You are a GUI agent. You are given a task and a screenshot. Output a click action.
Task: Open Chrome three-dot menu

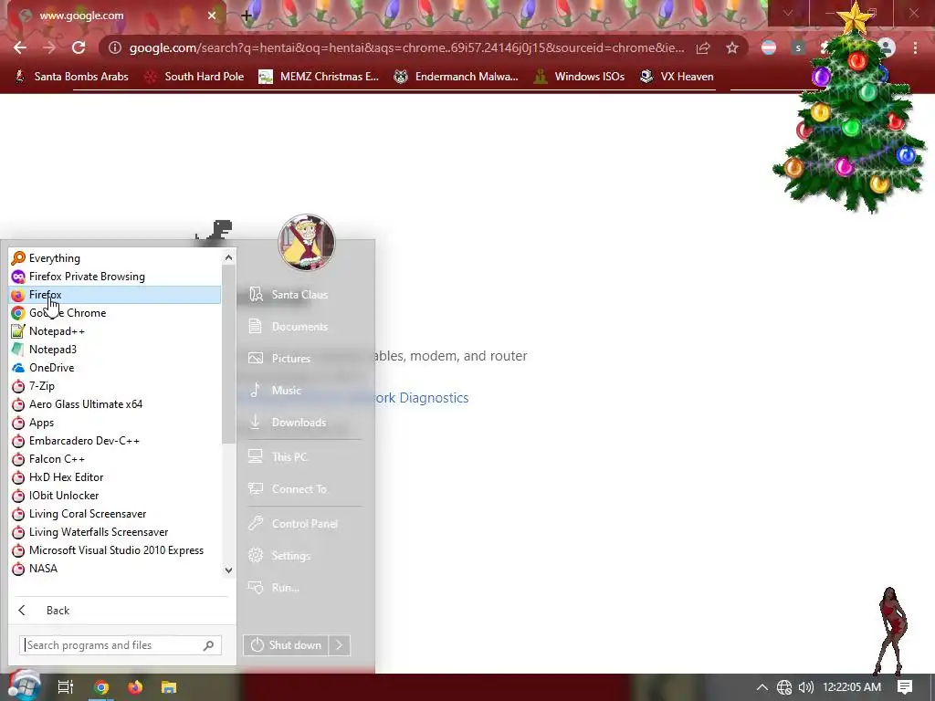pyautogui.click(x=915, y=47)
